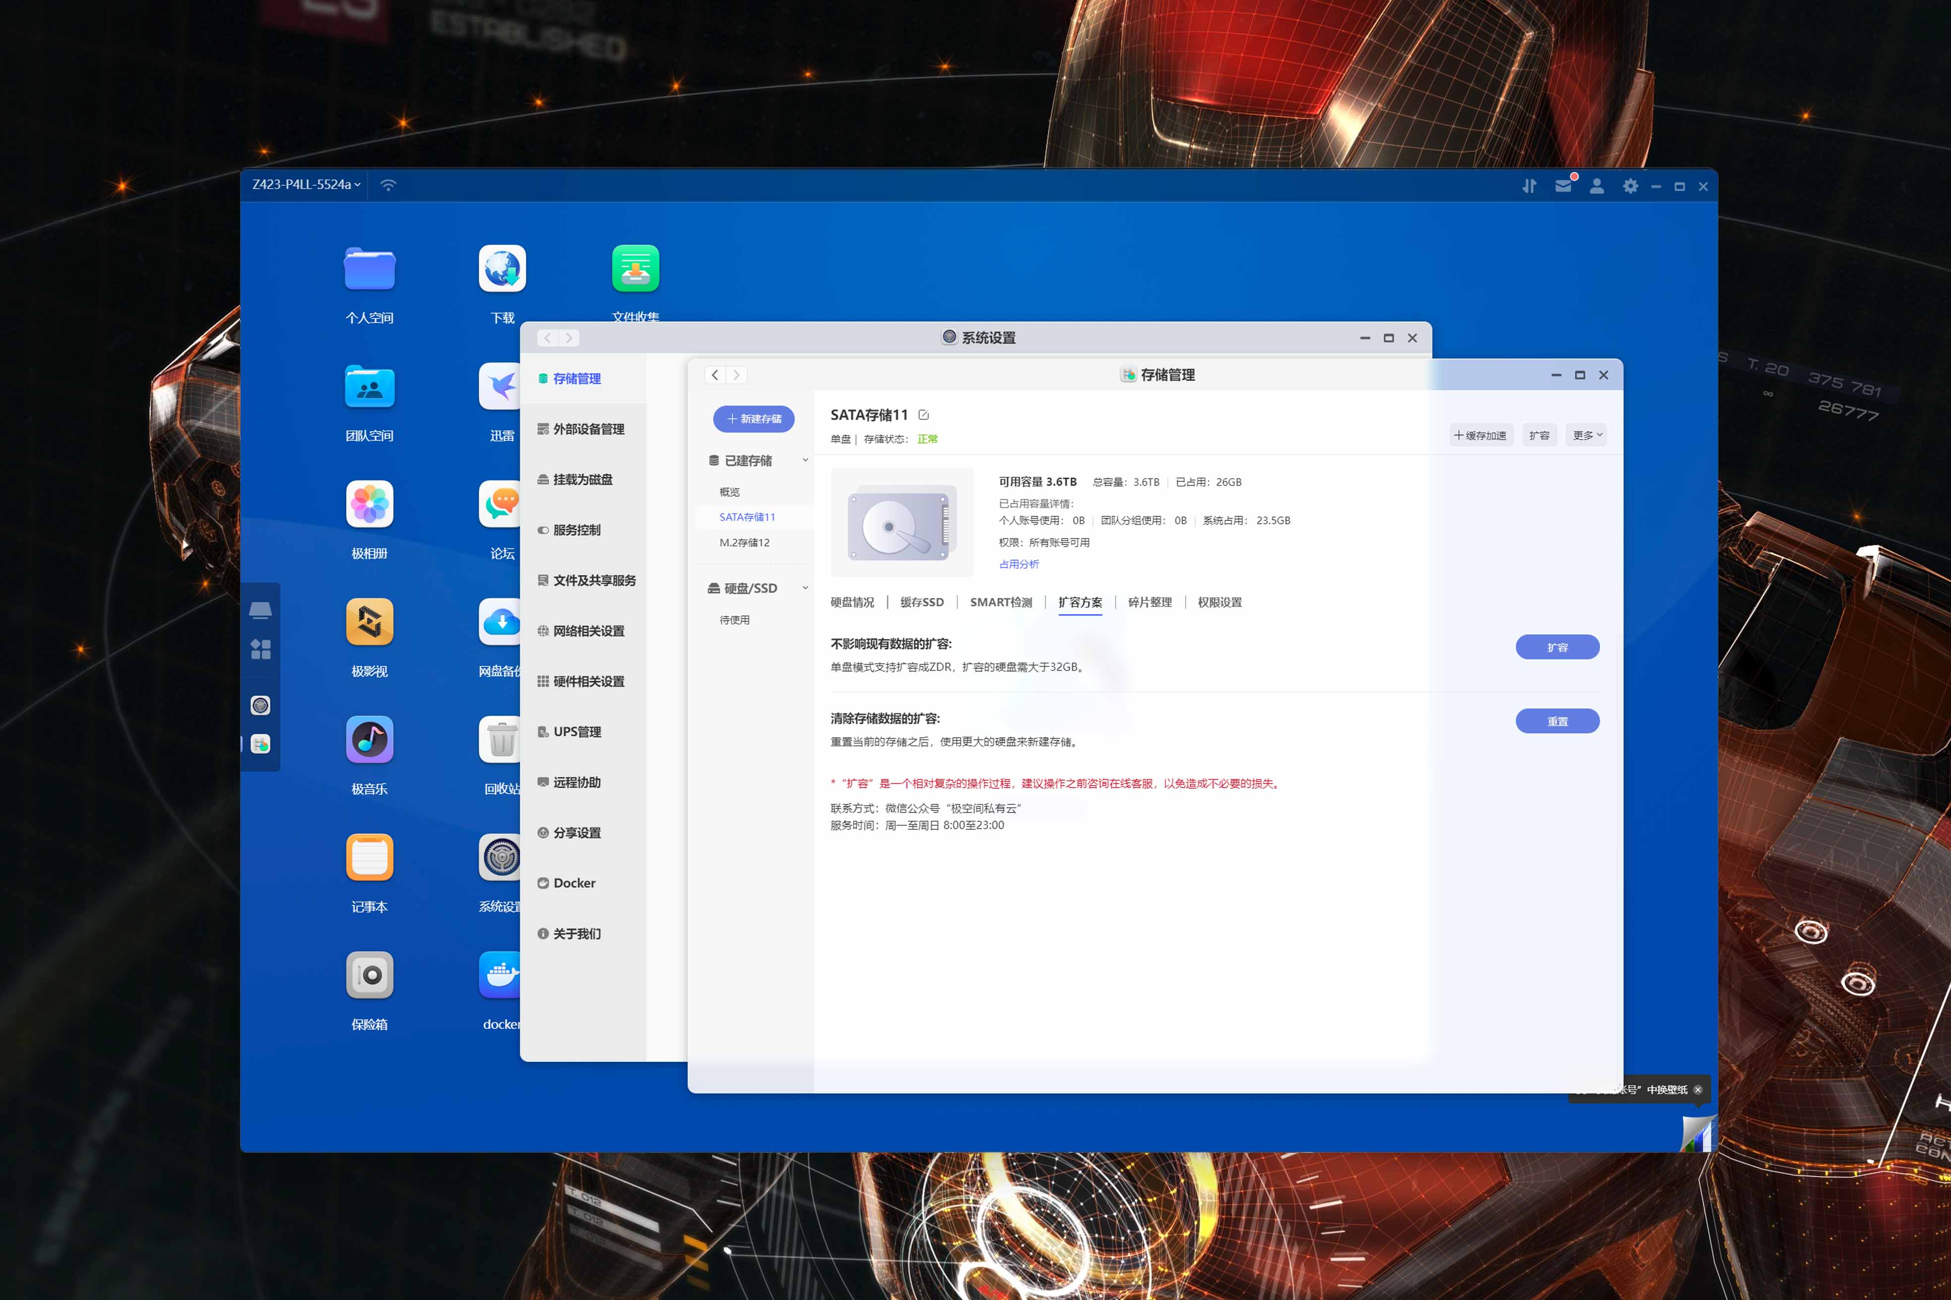The height and width of the screenshot is (1300, 1951).
Task: Open 关于我们 in 系统设置 sidebar
Action: pos(583,933)
